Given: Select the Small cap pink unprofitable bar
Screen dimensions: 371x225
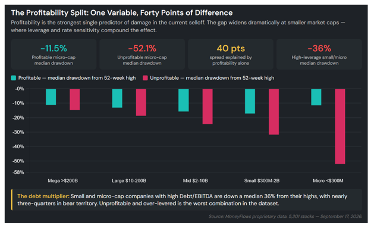Looking at the screenshot, I should tap(273, 112).
